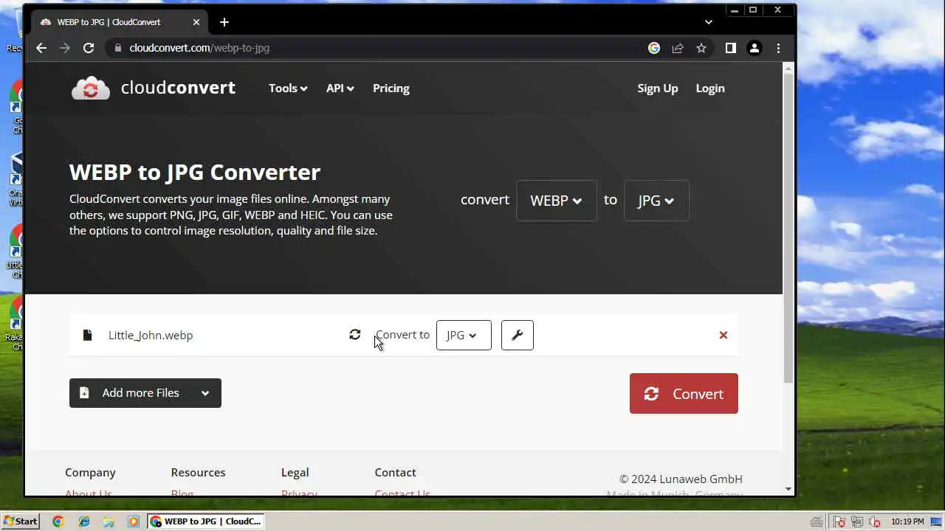Screen dimensions: 945x531
Task: Click the file icon beside Little_John.webp
Action: coord(87,335)
